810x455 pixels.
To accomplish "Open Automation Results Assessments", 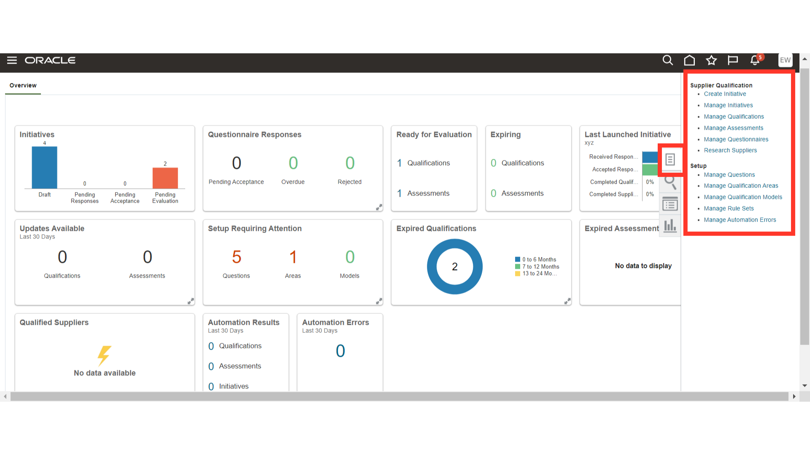I will point(235,366).
